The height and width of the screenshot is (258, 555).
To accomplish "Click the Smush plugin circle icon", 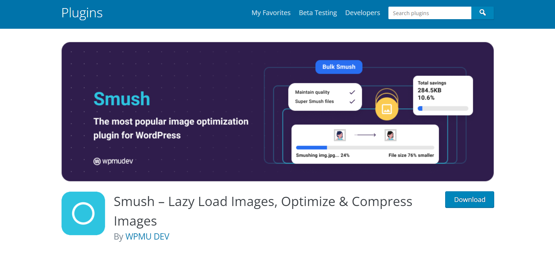I will click(x=83, y=213).
